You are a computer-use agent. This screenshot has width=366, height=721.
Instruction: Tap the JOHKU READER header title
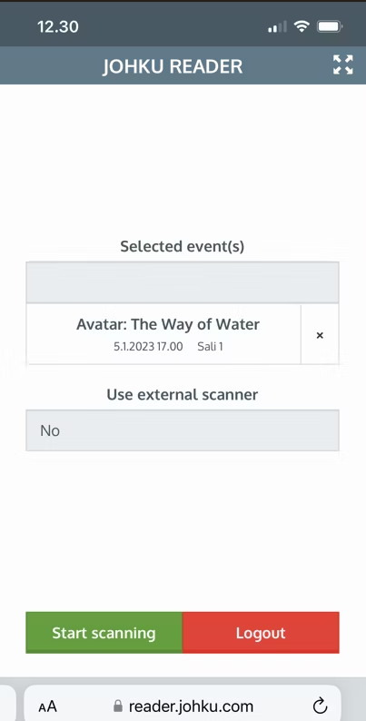pyautogui.click(x=173, y=66)
